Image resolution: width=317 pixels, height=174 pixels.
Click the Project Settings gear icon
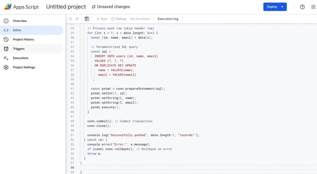coord(6,67)
